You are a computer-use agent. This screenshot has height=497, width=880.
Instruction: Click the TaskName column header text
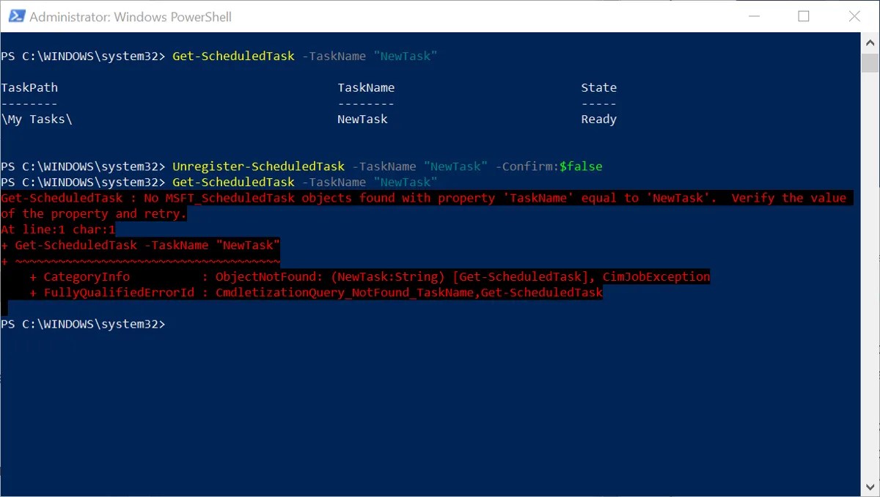coord(366,87)
